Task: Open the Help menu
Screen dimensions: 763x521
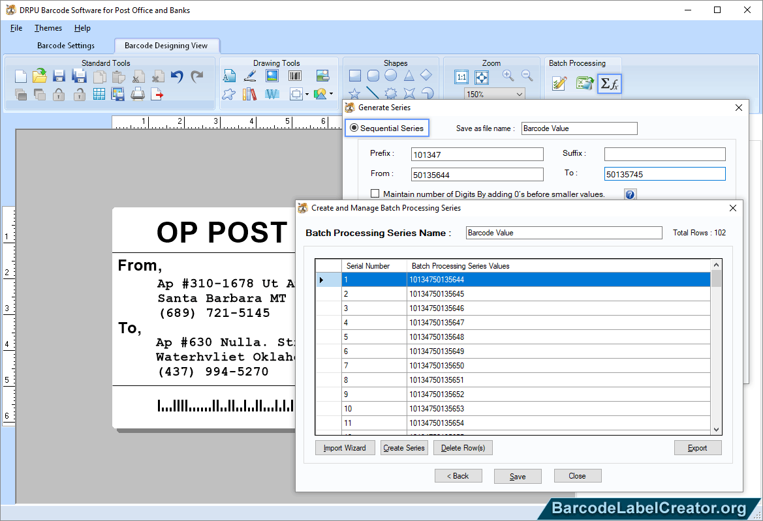Action: coord(82,28)
